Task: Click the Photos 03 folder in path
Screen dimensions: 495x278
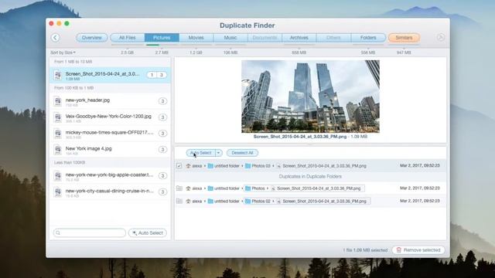Action: click(x=258, y=166)
